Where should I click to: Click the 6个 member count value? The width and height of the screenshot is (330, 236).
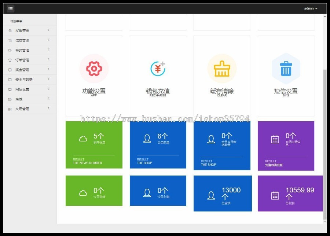click(163, 136)
